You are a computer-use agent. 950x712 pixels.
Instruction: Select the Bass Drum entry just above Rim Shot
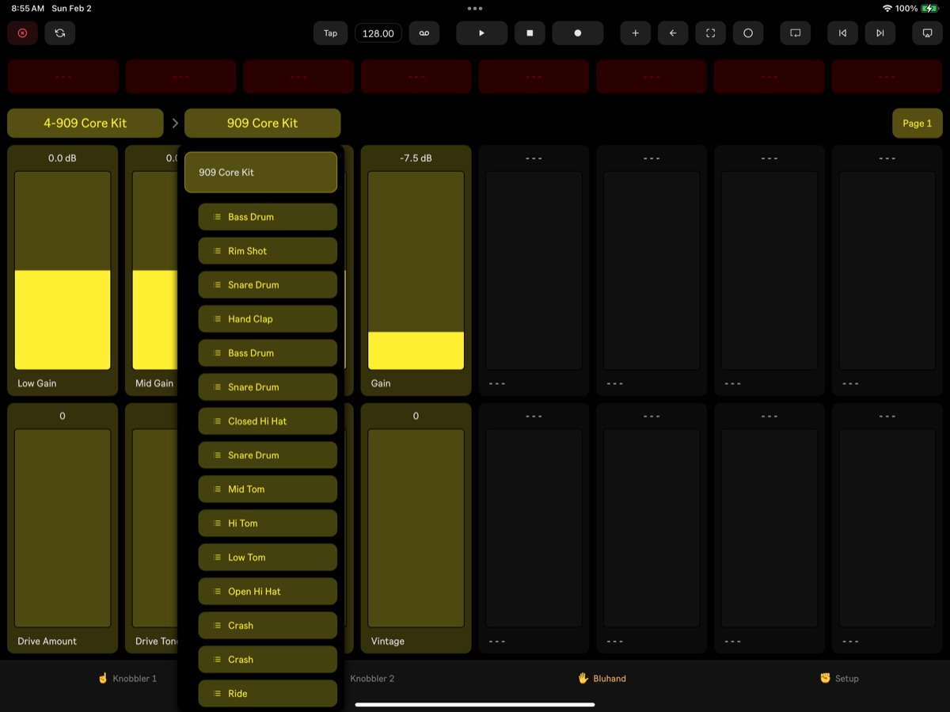pos(268,217)
